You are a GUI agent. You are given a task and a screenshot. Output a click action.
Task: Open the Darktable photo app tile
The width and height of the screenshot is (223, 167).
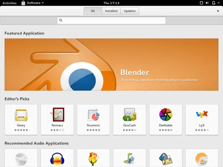click(166, 119)
